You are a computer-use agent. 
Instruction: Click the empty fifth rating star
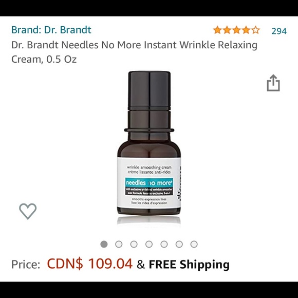pyautogui.click(x=256, y=30)
